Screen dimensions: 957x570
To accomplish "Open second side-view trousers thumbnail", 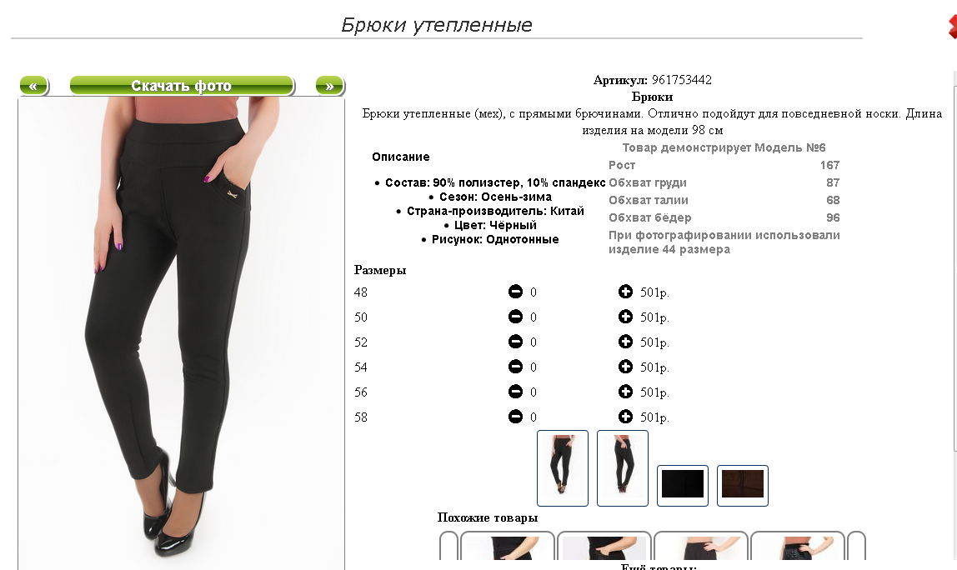I will (x=622, y=468).
